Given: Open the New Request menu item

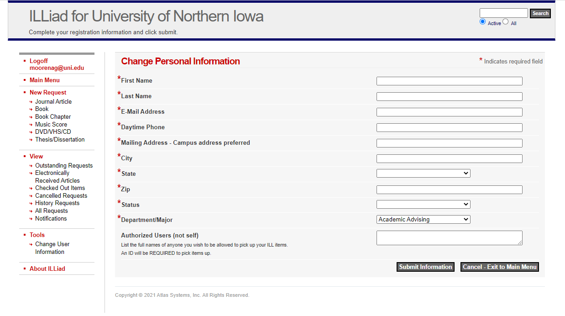Looking at the screenshot, I should [48, 93].
